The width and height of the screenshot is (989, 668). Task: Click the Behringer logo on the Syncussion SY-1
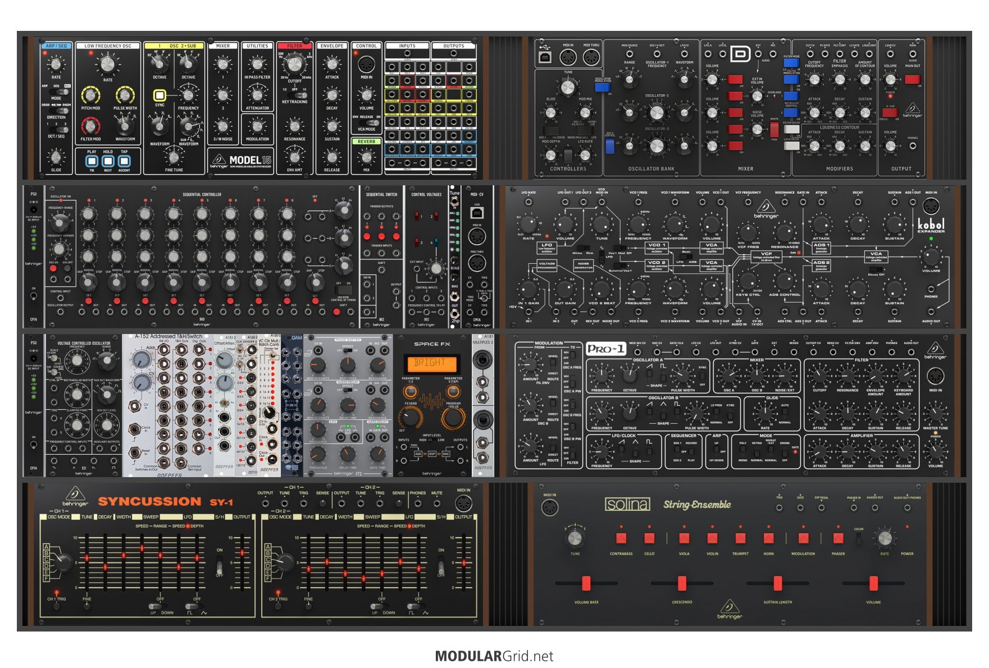(75, 497)
